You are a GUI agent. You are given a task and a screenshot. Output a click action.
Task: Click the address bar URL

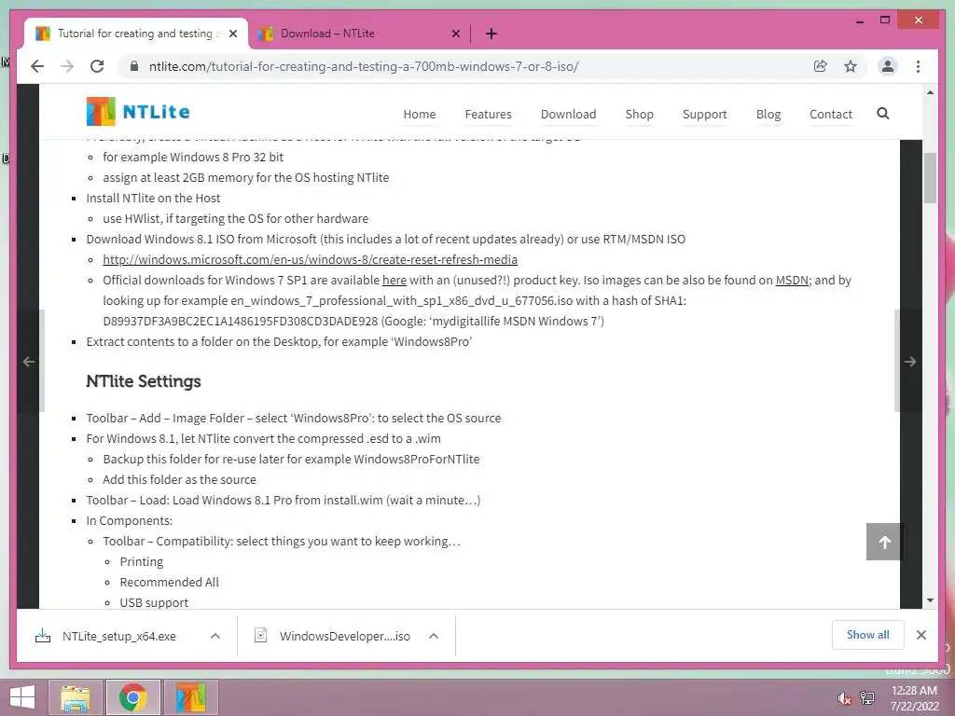[364, 66]
